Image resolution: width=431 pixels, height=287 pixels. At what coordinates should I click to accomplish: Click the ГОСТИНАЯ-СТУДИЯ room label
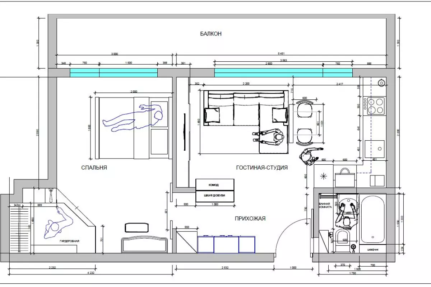coord(262,168)
